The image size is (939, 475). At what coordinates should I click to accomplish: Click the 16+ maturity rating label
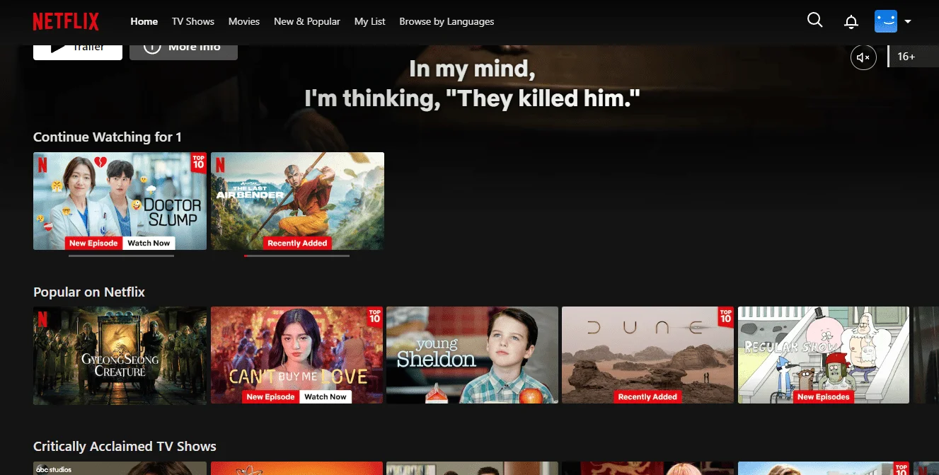(906, 57)
